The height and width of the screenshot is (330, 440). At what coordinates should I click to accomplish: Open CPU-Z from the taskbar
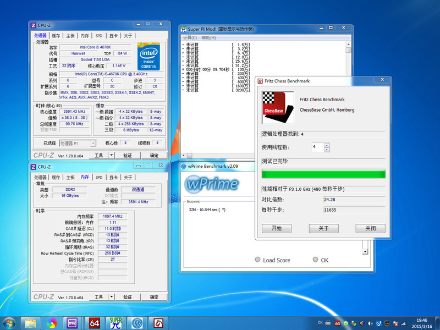(72, 322)
